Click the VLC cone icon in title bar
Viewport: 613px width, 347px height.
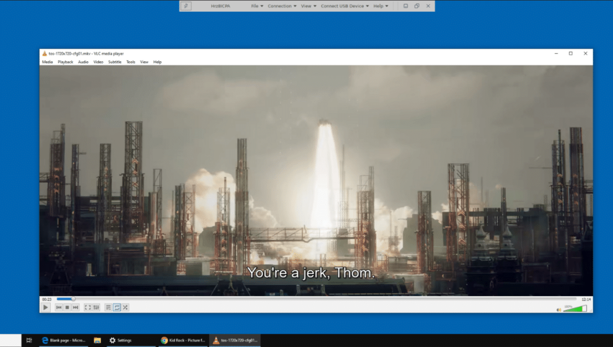tap(45, 53)
